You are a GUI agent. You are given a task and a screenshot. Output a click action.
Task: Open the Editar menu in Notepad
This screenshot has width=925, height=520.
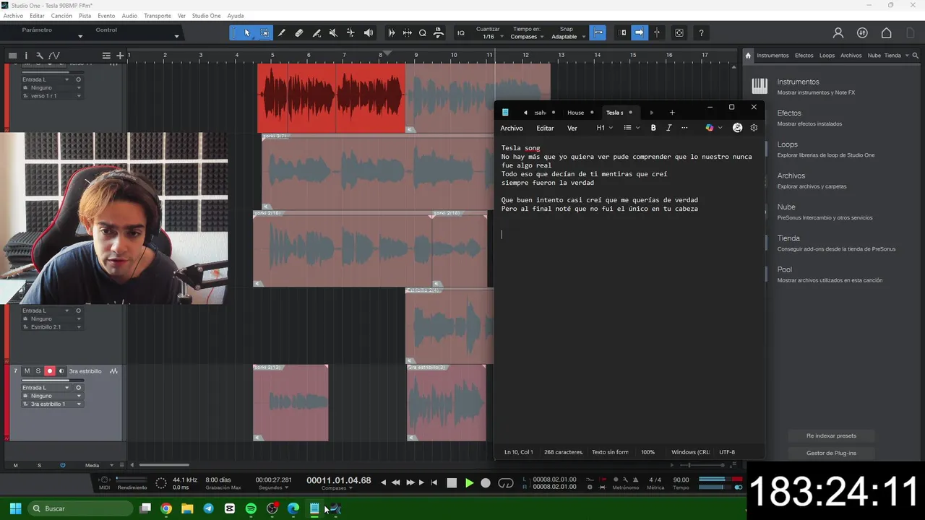pyautogui.click(x=545, y=128)
